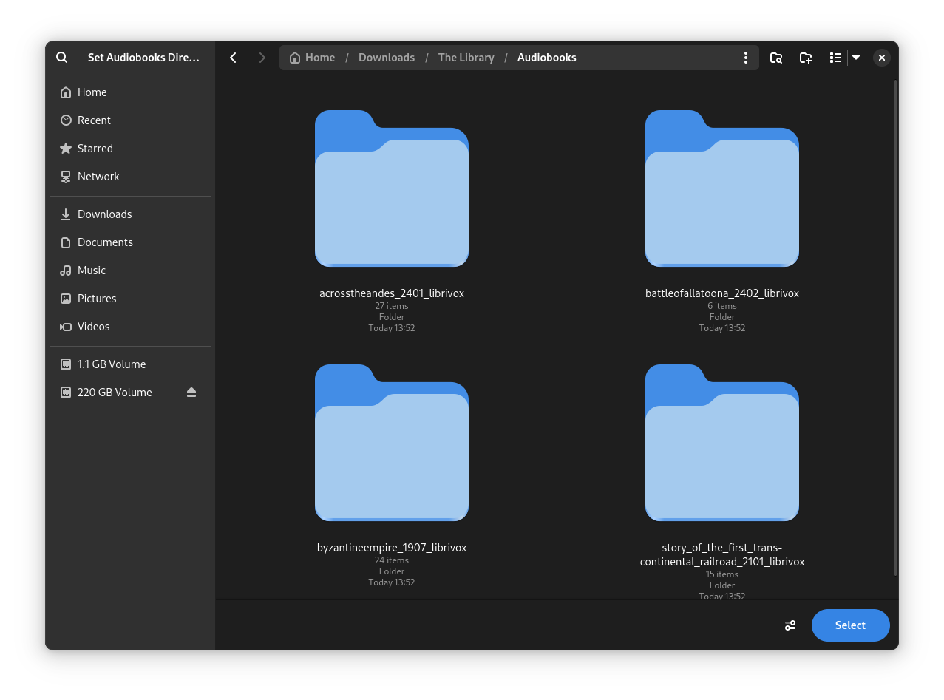Click the search folder icon in toolbar
This screenshot has width=944, height=700.
775,58
